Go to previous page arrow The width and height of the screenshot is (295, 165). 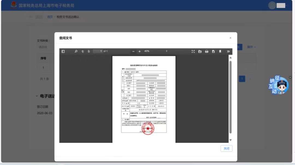[x=82, y=51]
